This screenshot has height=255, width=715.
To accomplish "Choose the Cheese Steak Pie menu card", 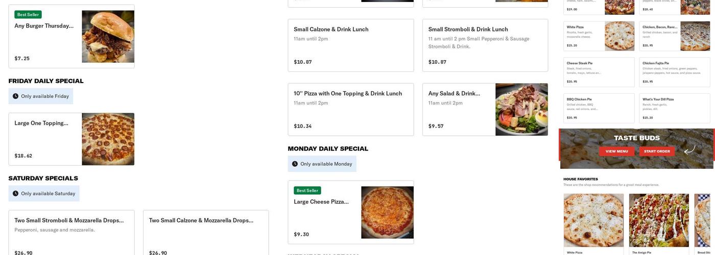I will pos(599,72).
